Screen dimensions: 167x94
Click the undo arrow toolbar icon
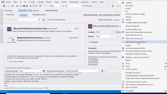pos(40,6)
